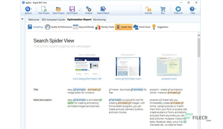
Task: Open Quality & Performance gauge view
Action: [58, 27]
